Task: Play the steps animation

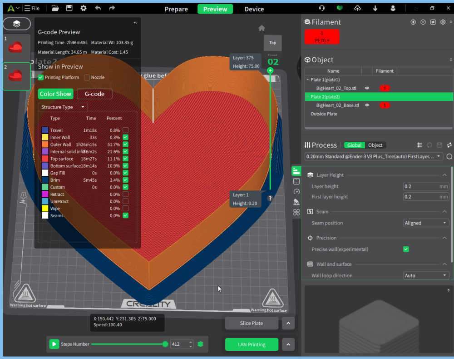Action: coord(54,344)
